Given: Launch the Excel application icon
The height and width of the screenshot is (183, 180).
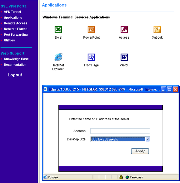Looking at the screenshot, I should pyautogui.click(x=58, y=30).
